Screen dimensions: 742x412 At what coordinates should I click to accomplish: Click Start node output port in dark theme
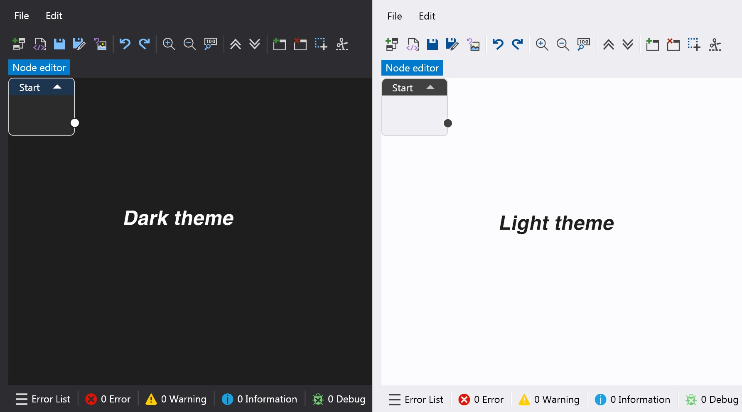pyautogui.click(x=75, y=123)
